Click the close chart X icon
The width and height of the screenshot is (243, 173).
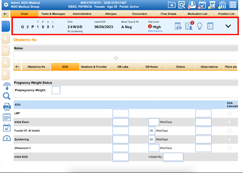click(171, 5)
